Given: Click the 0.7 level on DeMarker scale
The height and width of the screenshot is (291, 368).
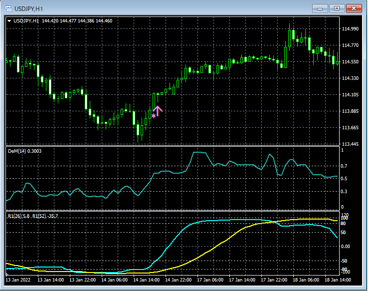Looking at the screenshot, I should (343, 166).
